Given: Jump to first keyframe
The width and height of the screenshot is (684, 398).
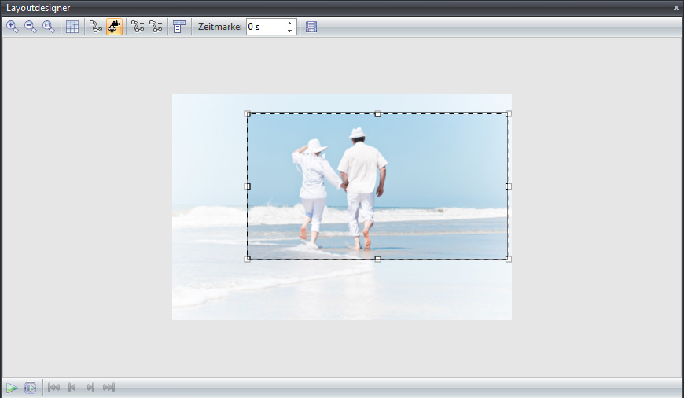Looking at the screenshot, I should pyautogui.click(x=54, y=388).
